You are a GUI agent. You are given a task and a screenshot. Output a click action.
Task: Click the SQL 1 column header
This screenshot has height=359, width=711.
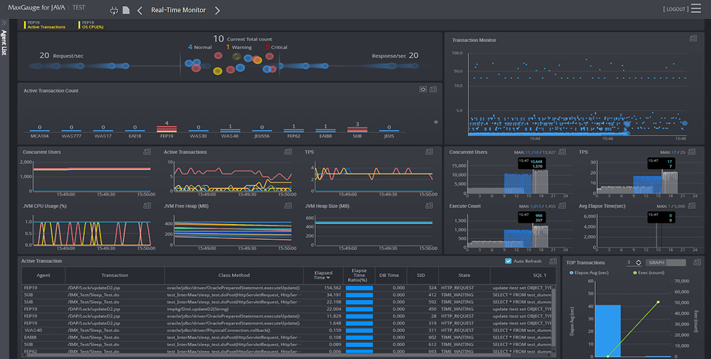(523, 275)
